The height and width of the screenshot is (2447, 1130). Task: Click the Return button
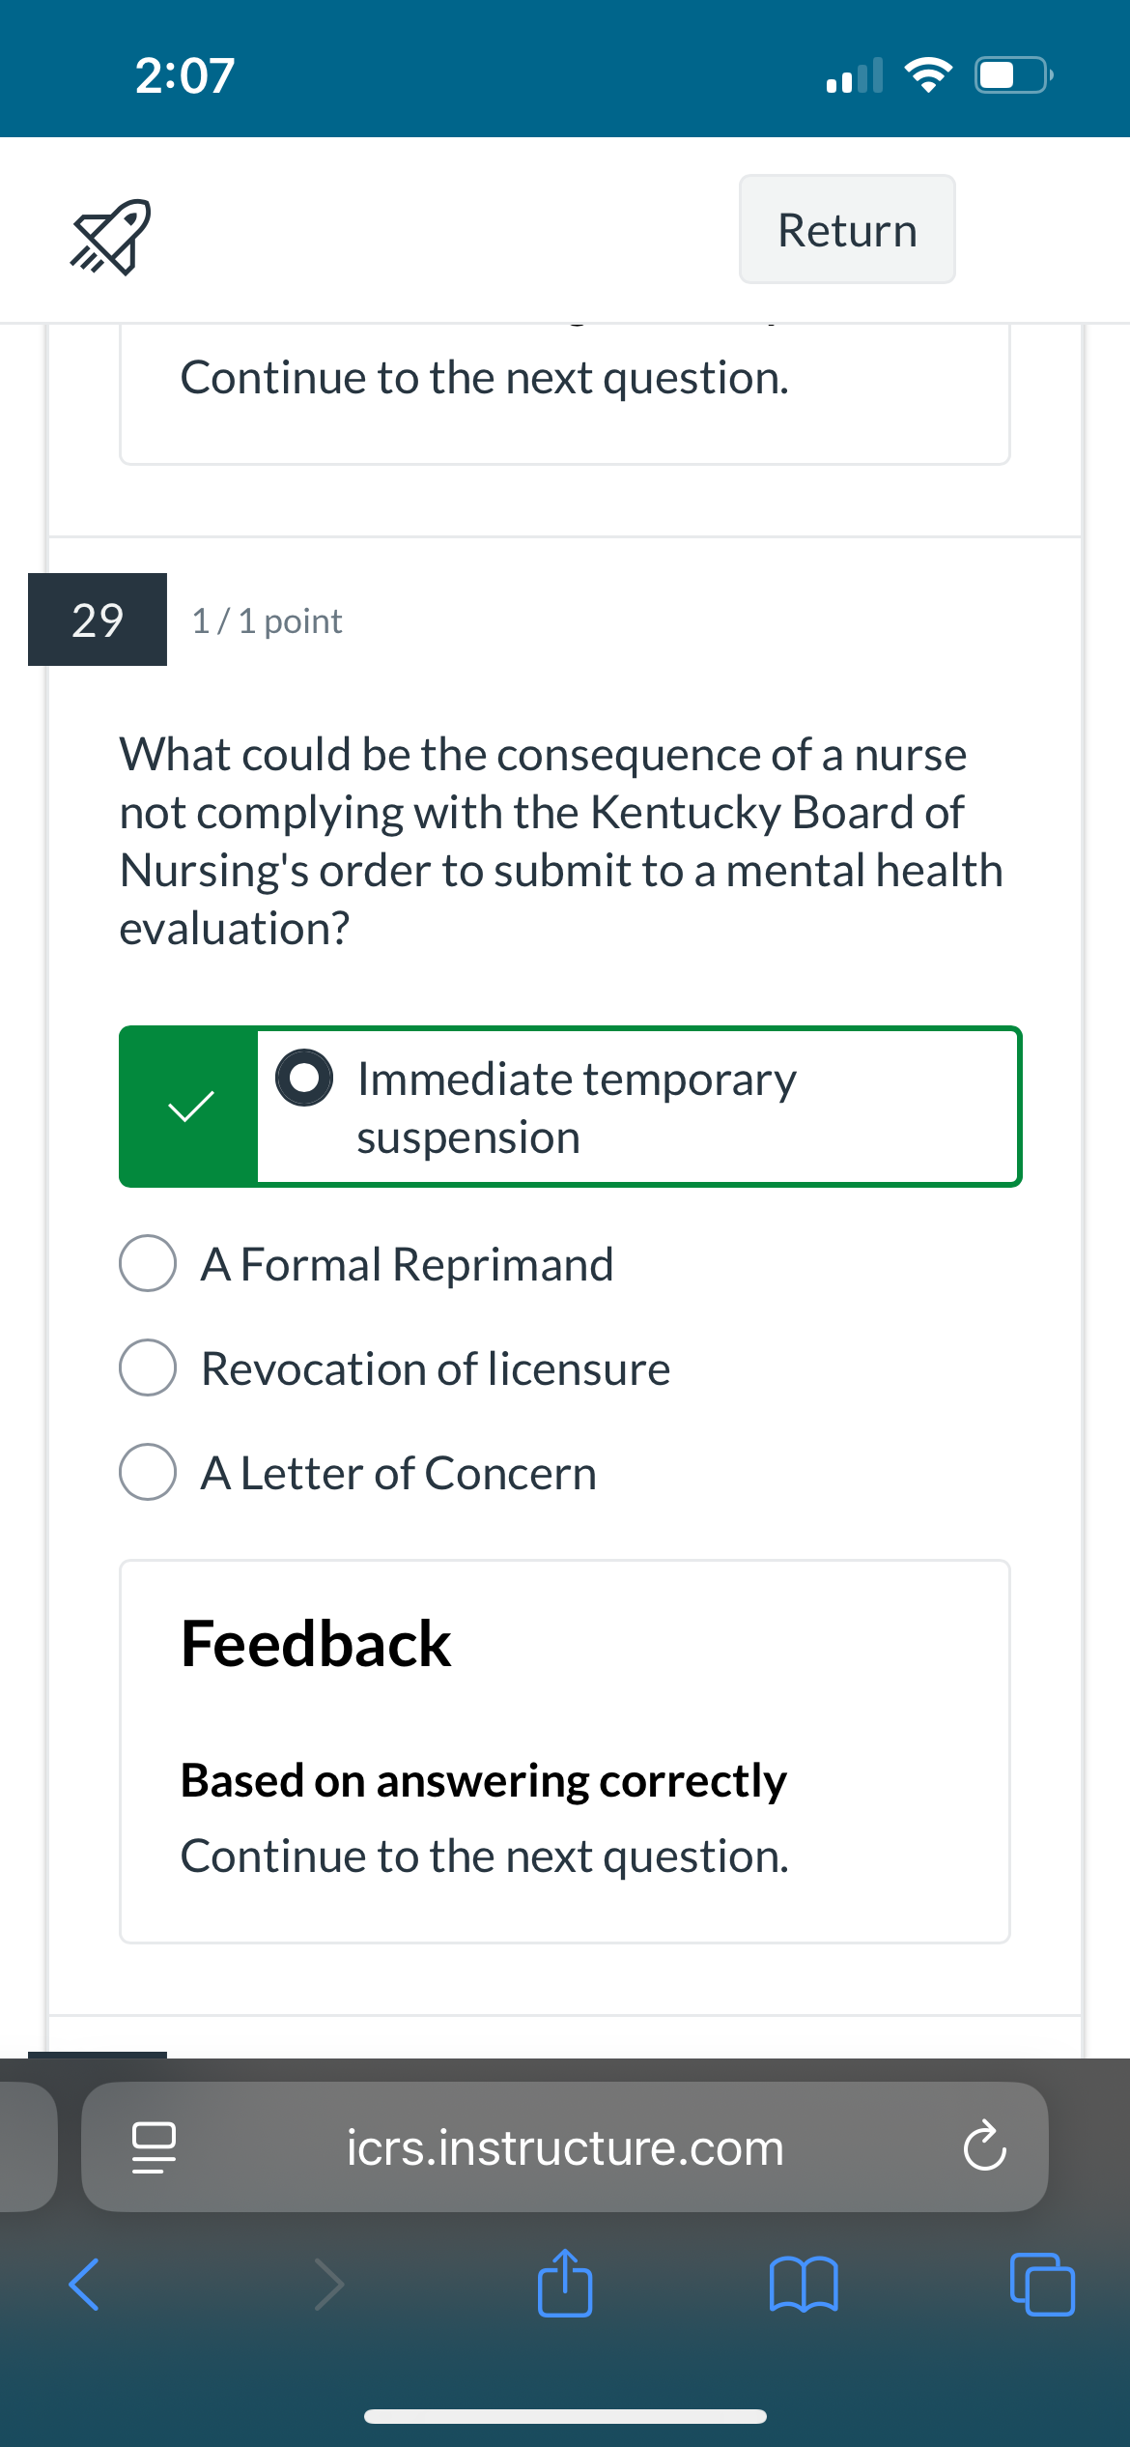[x=847, y=229]
